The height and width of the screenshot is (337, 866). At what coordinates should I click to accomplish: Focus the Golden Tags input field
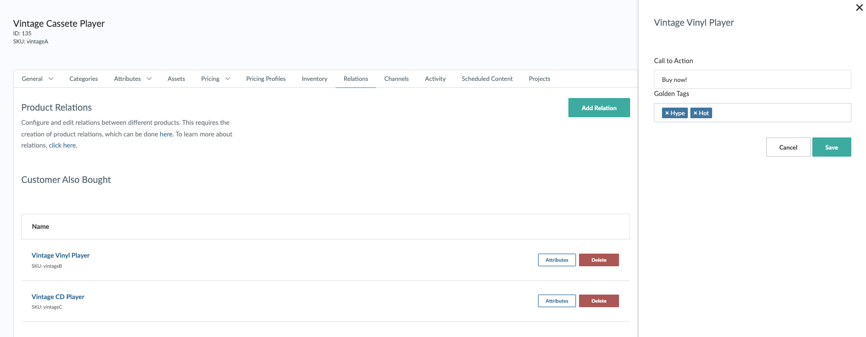(779, 113)
